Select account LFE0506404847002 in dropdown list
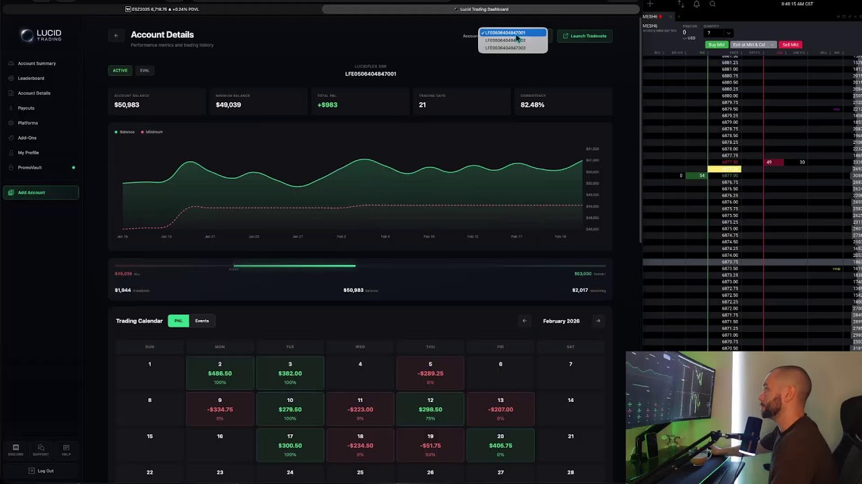Viewport: 862px width, 484px height. point(512,40)
